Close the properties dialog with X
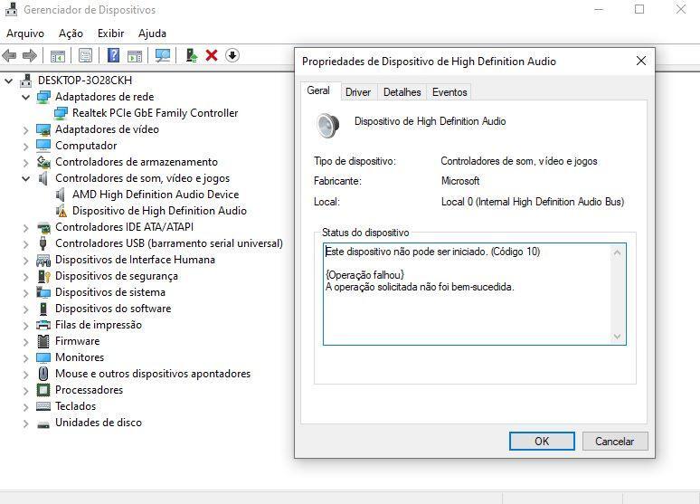Screen dimensions: 700x504 pos(641,61)
